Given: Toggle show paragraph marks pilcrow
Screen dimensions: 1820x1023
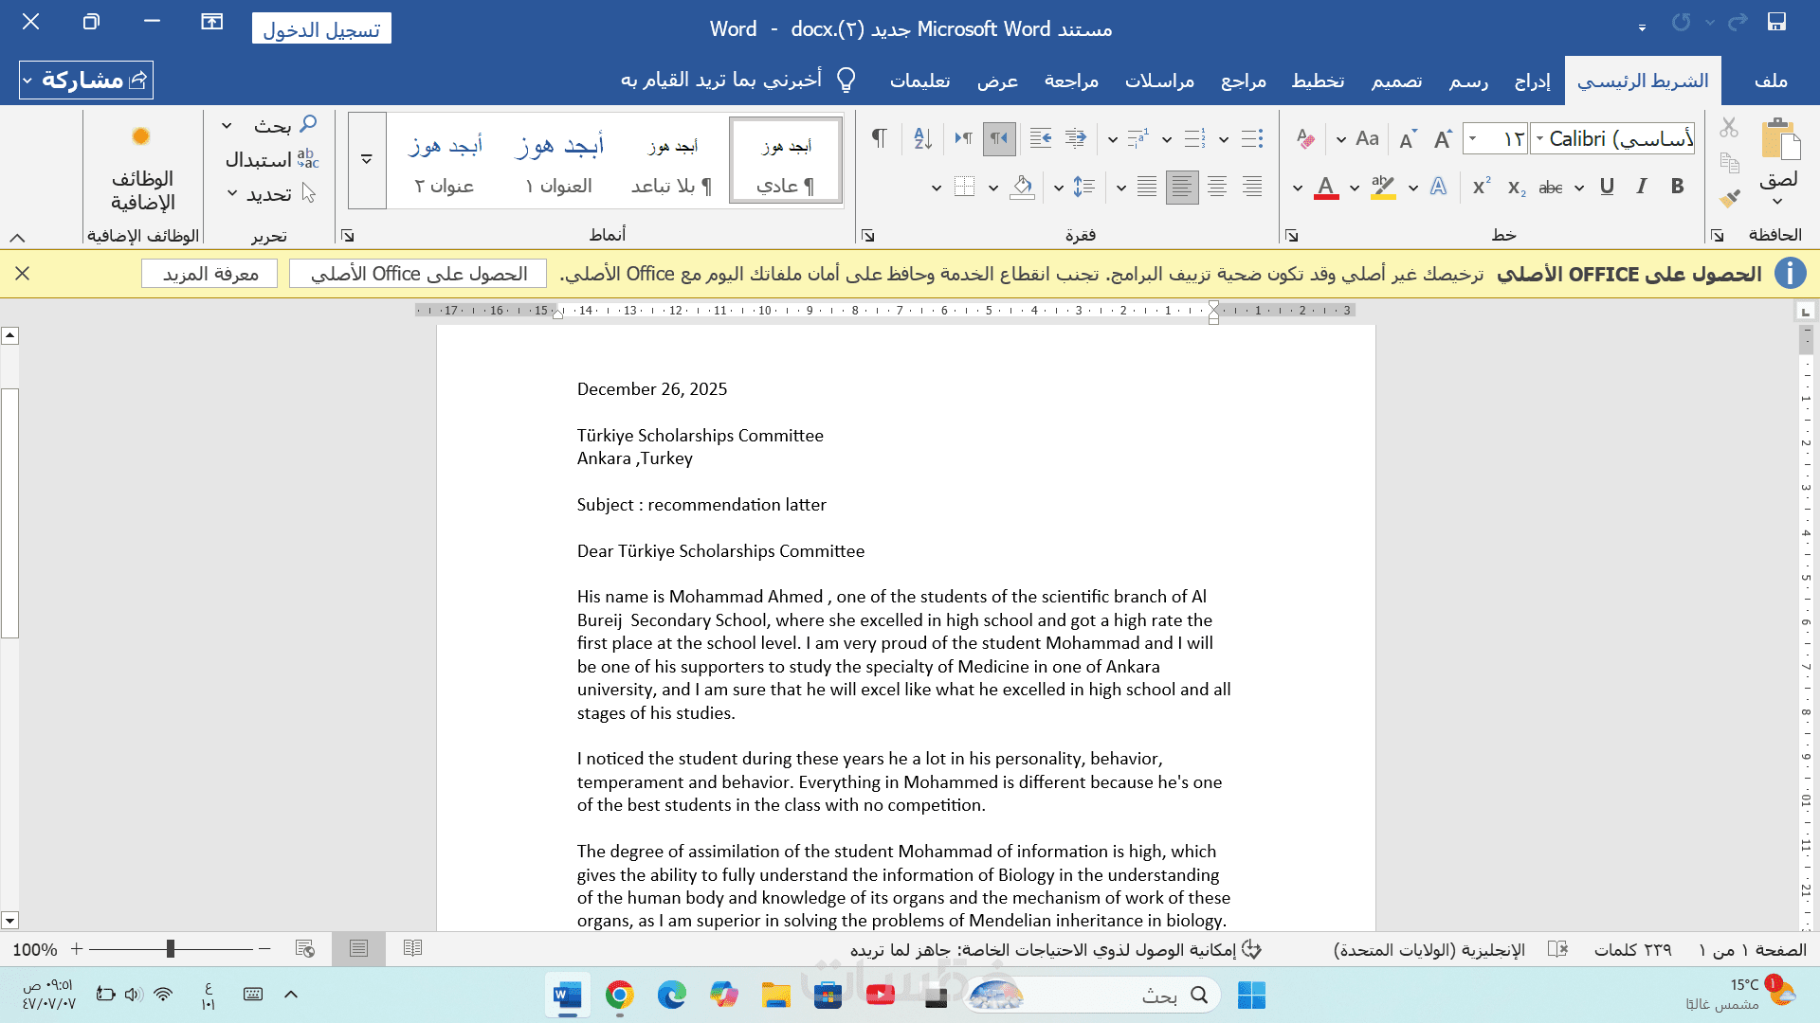Looking at the screenshot, I should click(879, 139).
